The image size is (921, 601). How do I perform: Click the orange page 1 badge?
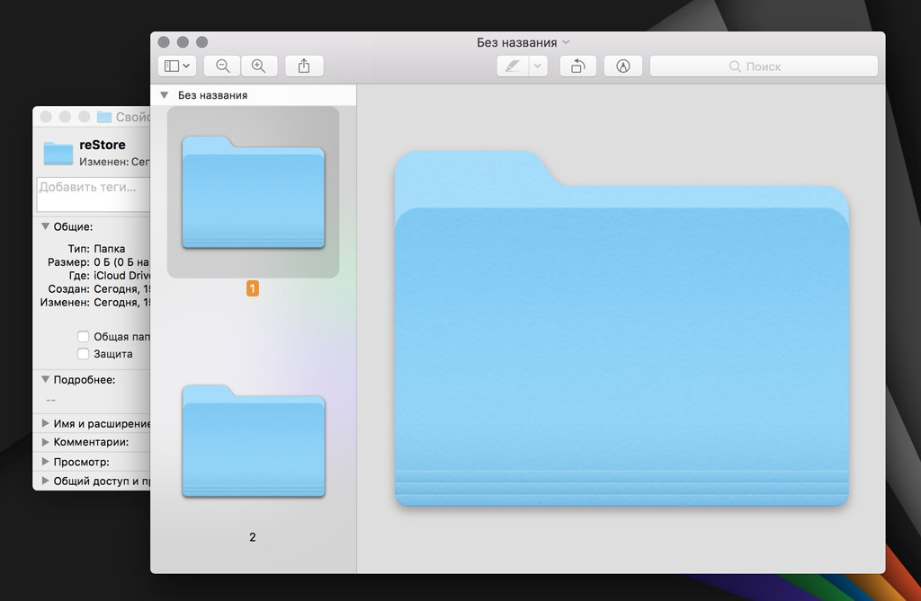[253, 288]
